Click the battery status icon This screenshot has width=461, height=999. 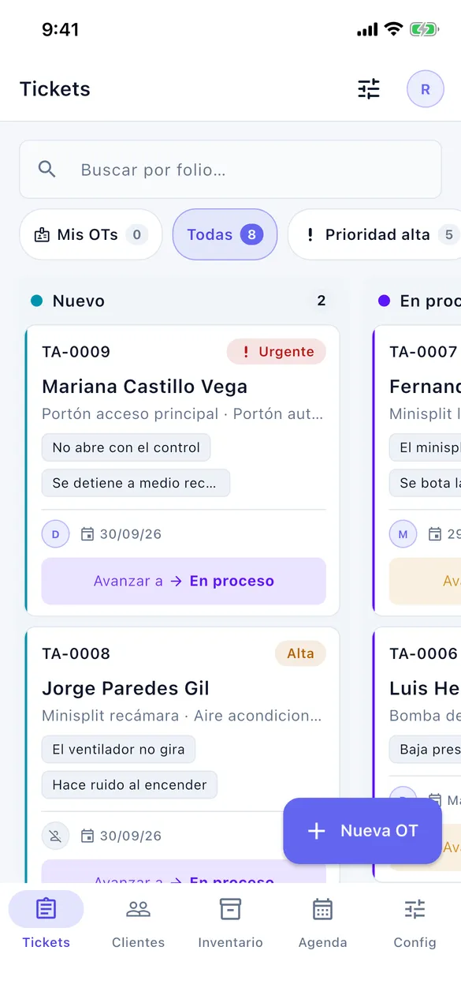coord(423,29)
